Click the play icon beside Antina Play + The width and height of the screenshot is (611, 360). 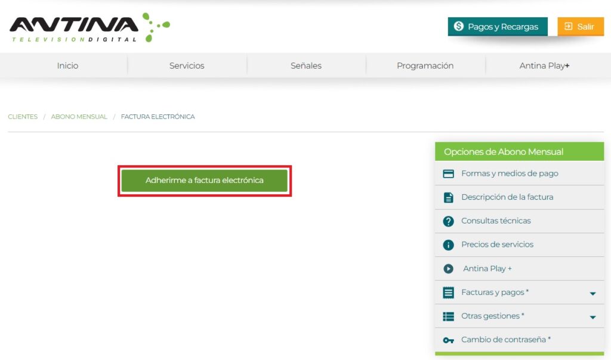pyautogui.click(x=449, y=269)
